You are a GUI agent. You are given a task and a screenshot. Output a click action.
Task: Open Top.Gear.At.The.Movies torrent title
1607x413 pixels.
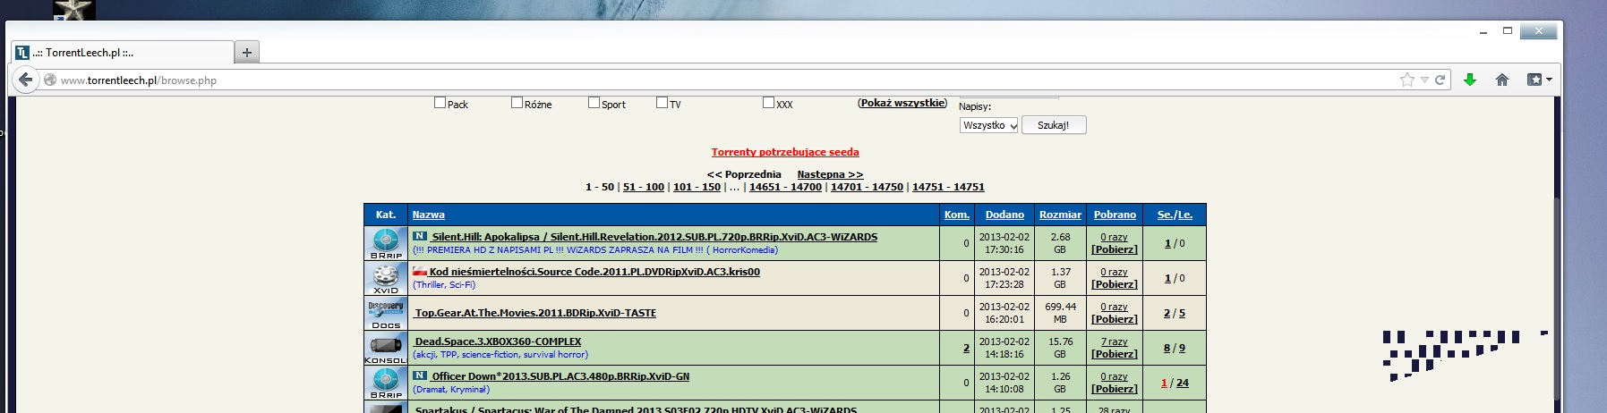(x=534, y=313)
